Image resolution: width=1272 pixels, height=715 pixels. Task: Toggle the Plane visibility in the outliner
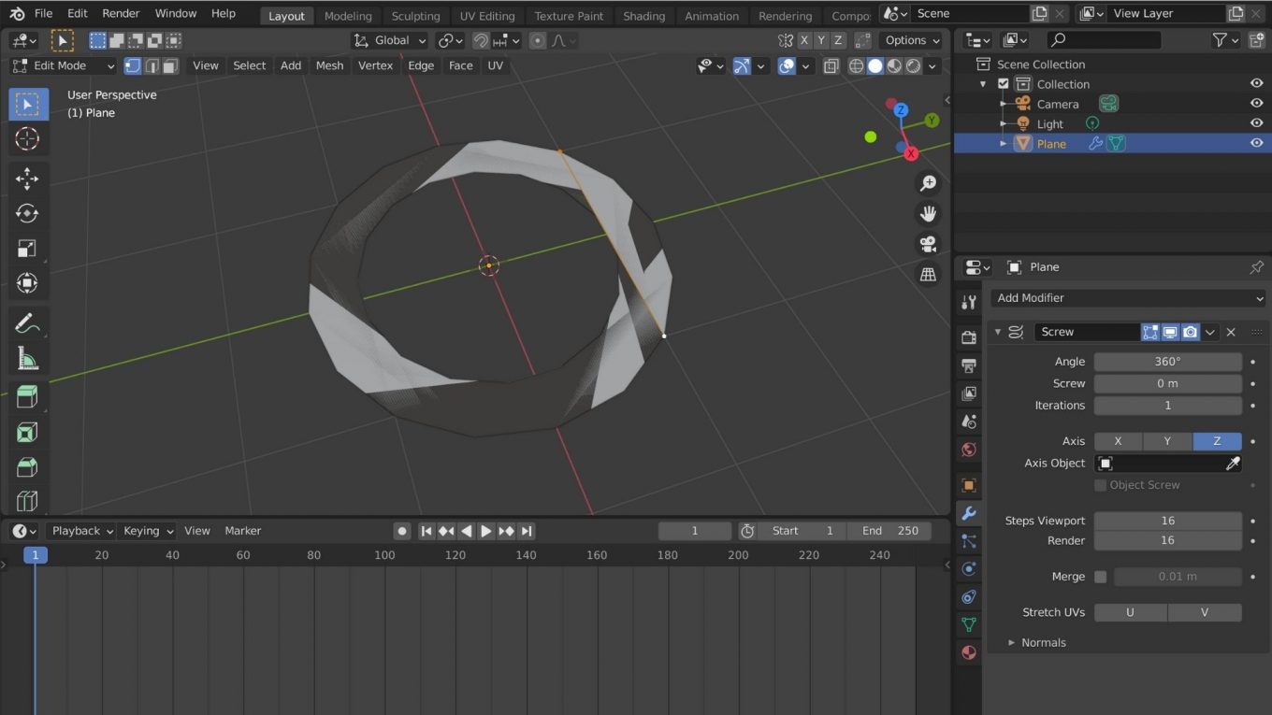(1256, 143)
